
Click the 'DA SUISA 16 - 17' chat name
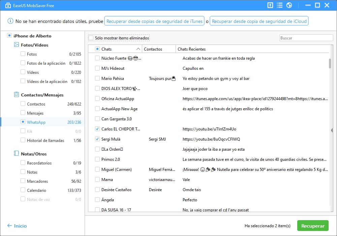point(116,210)
